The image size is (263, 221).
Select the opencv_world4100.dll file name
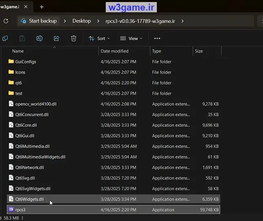[36, 104]
